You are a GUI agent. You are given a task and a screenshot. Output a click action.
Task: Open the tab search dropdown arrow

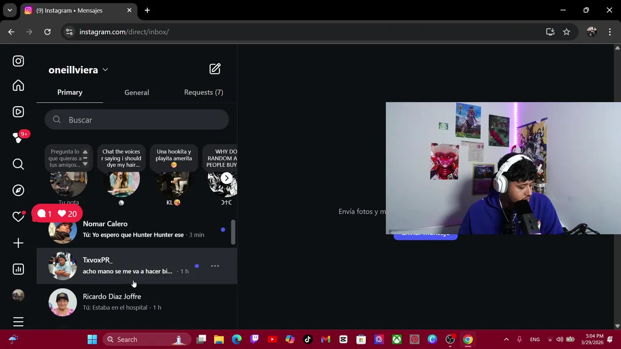click(9, 10)
